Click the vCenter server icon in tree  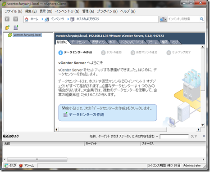tap(10, 35)
